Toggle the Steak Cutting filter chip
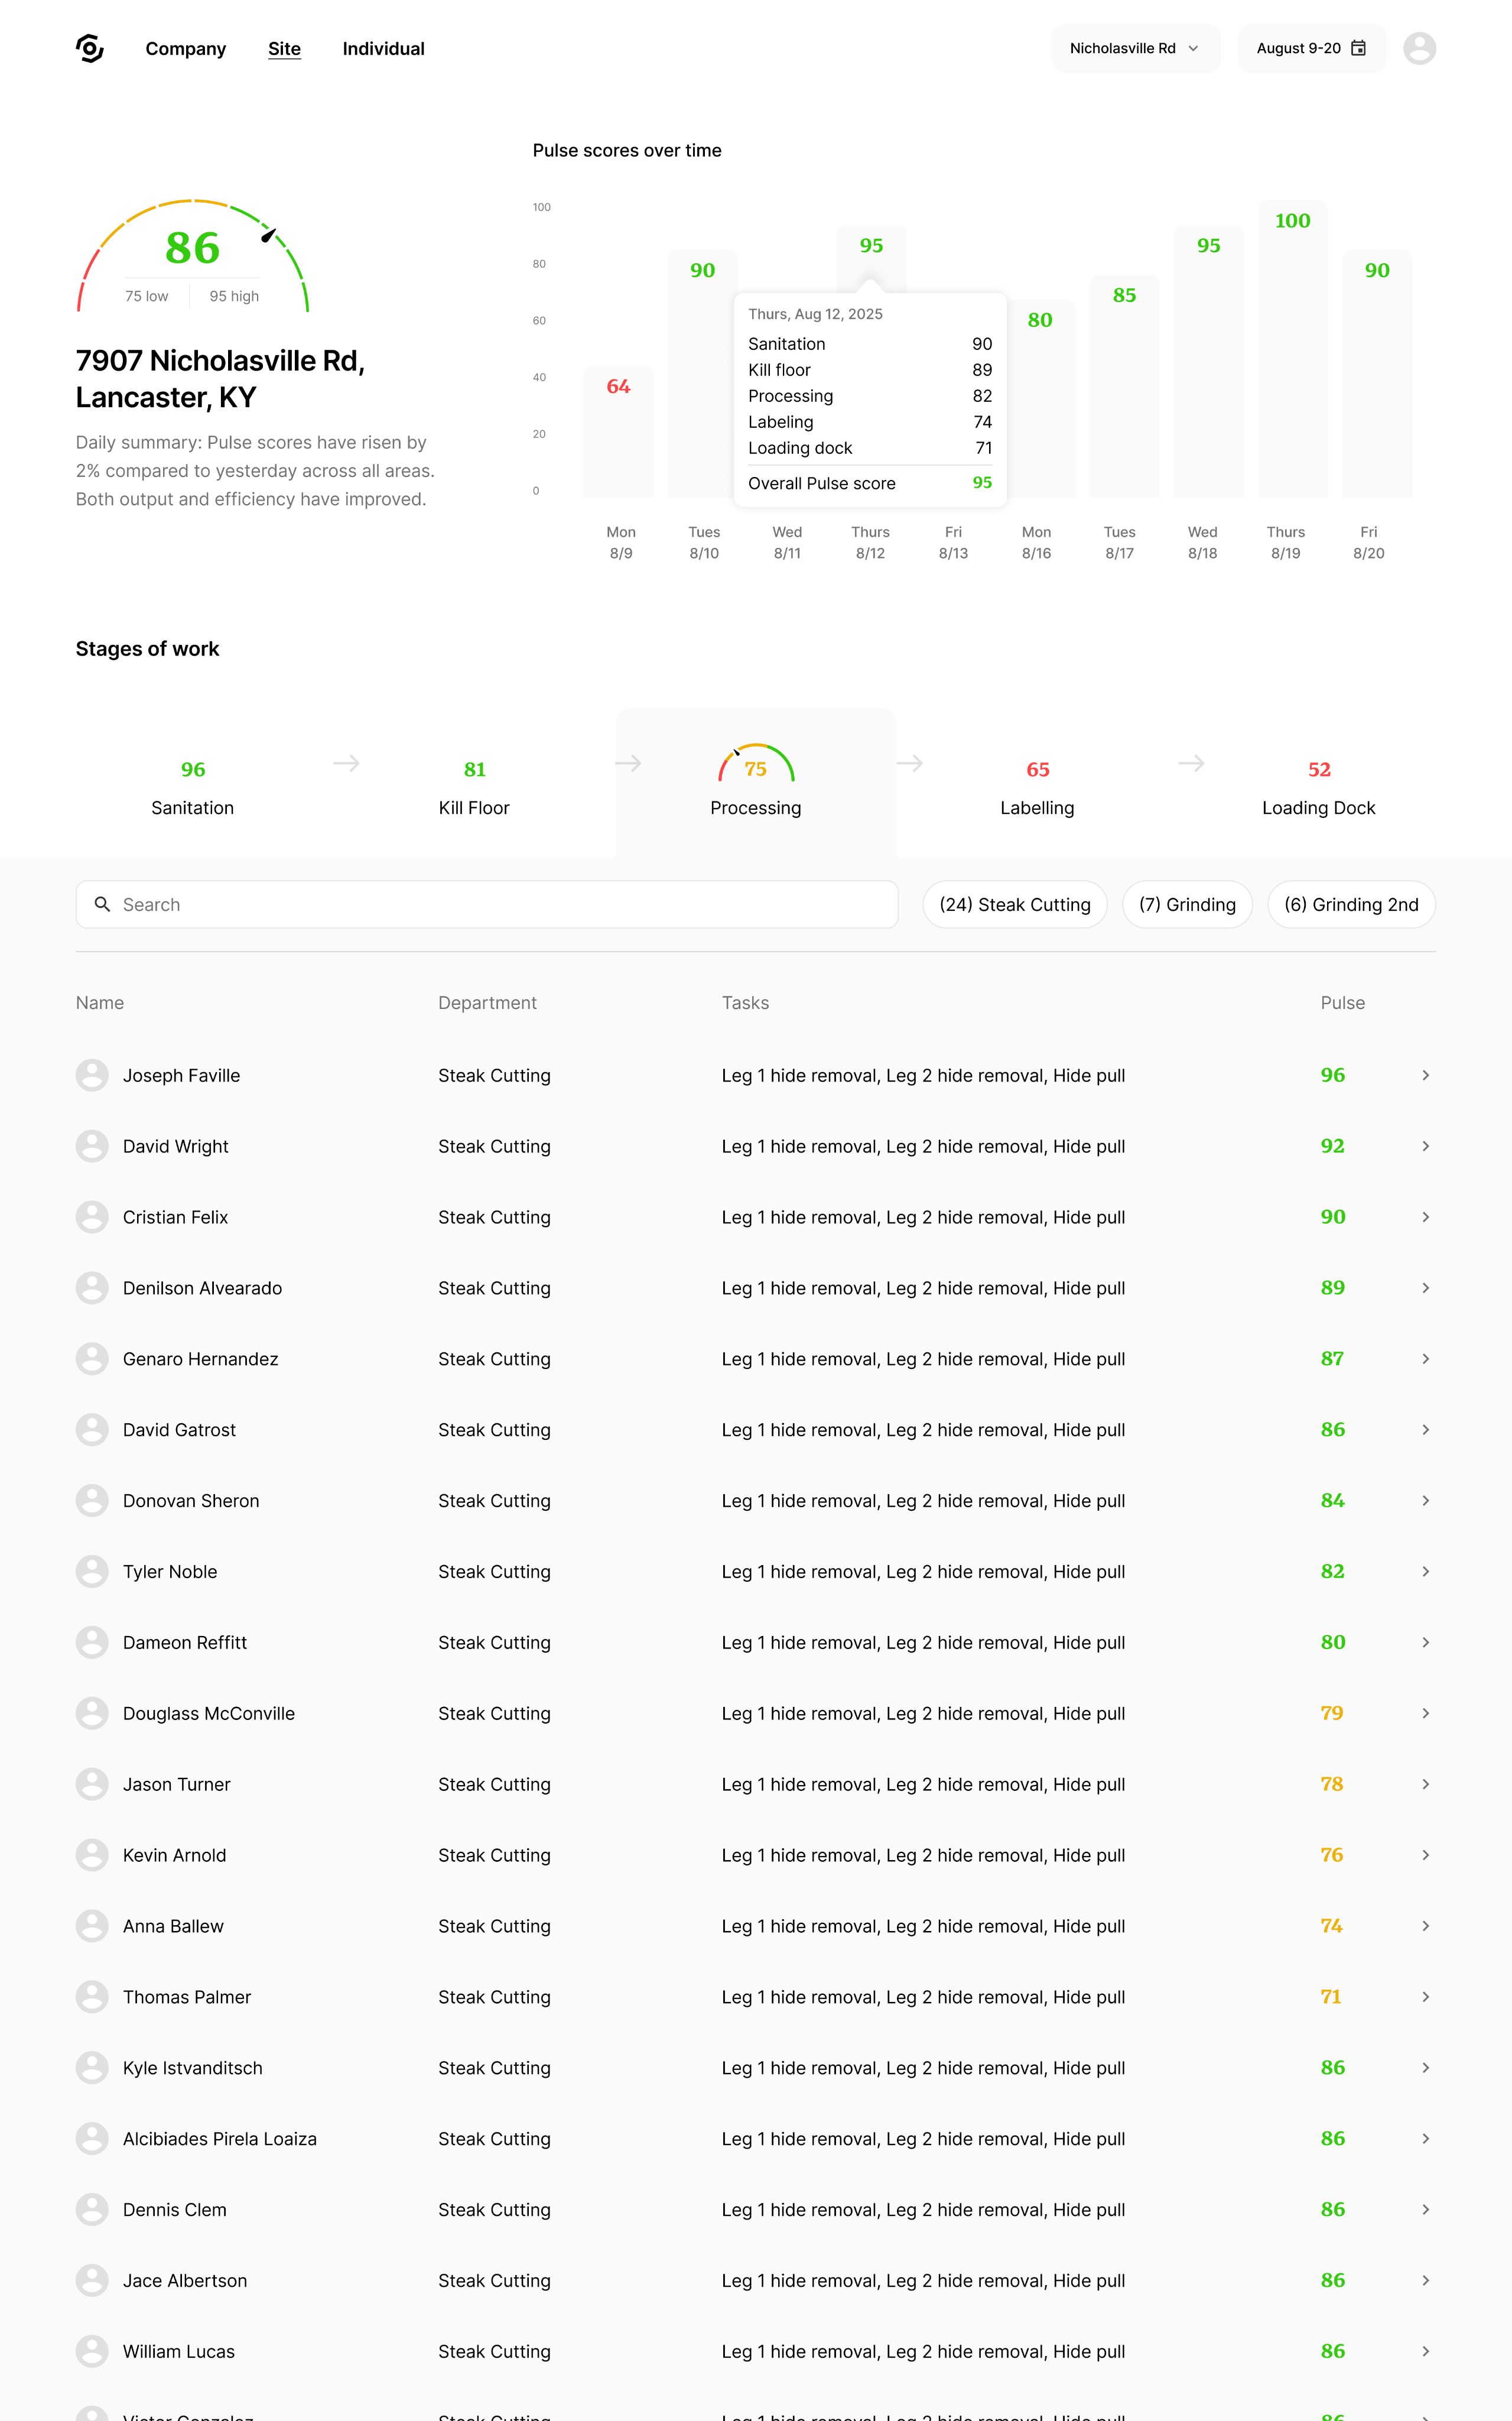 click(x=1014, y=904)
